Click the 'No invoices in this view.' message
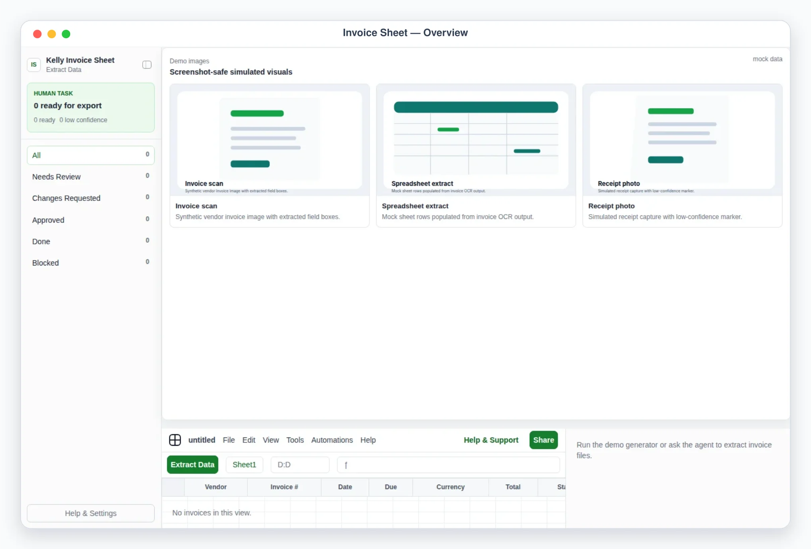The height and width of the screenshot is (549, 811). click(212, 513)
